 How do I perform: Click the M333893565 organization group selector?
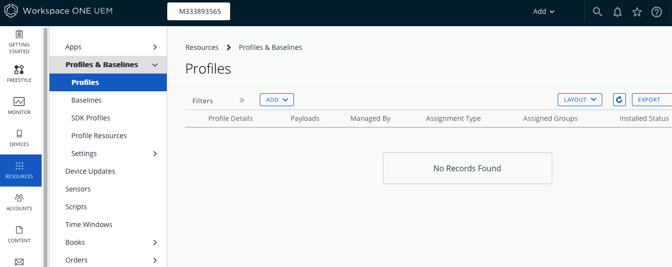[x=198, y=11]
